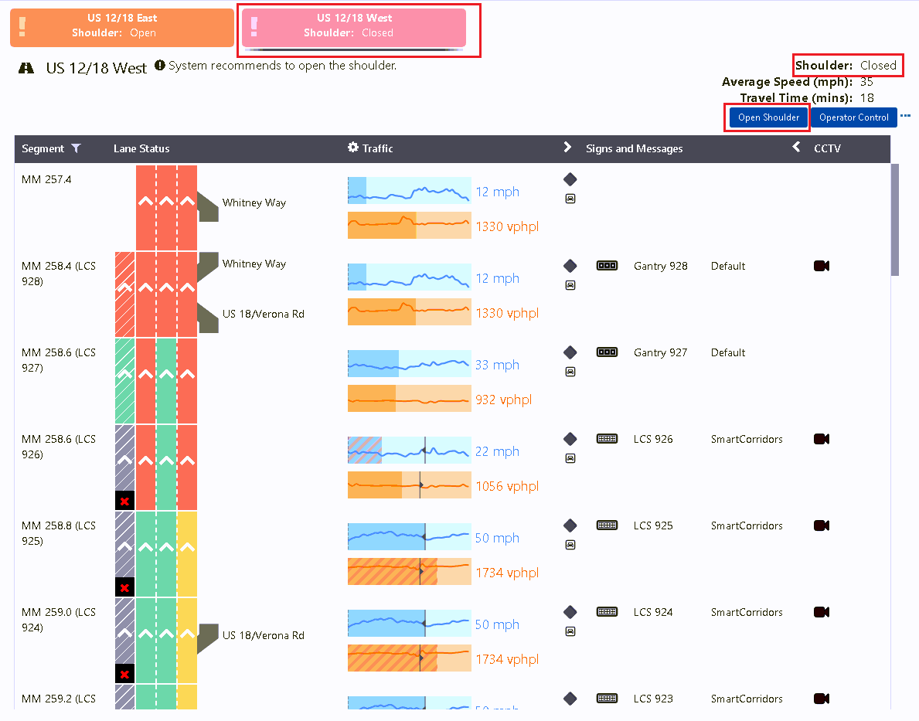
Task: Collapse Signs and Messages with left chevron
Action: click(796, 147)
